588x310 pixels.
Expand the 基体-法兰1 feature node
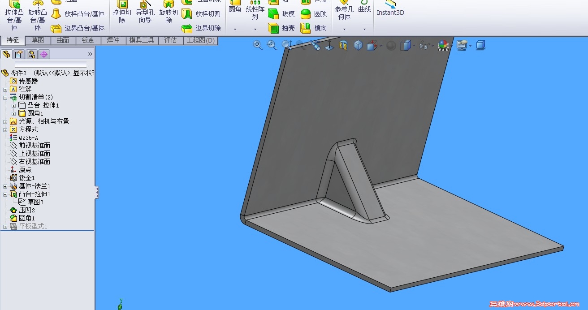click(x=5, y=186)
